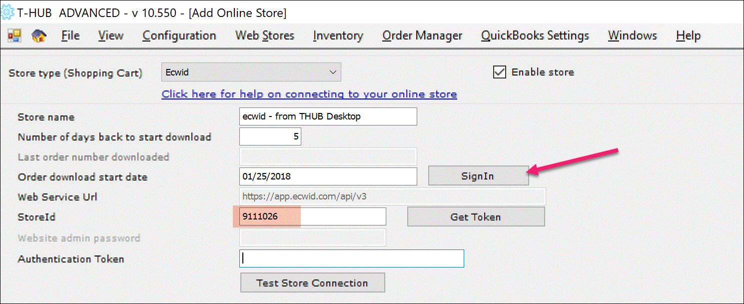Open the View menu
This screenshot has width=744, height=304.
pos(110,36)
